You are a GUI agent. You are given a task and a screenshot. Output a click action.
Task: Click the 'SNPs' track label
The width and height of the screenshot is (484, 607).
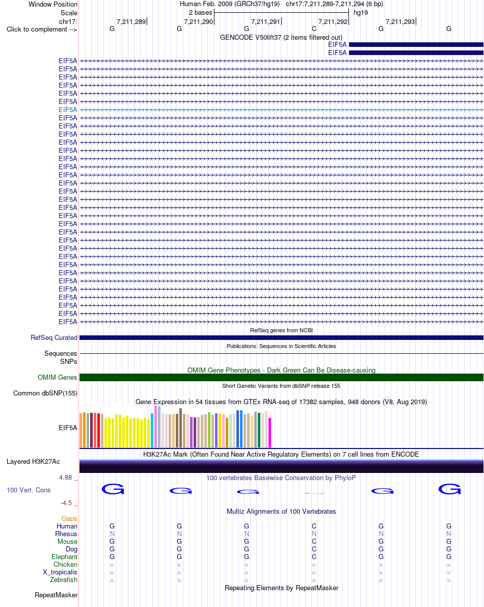click(x=68, y=361)
